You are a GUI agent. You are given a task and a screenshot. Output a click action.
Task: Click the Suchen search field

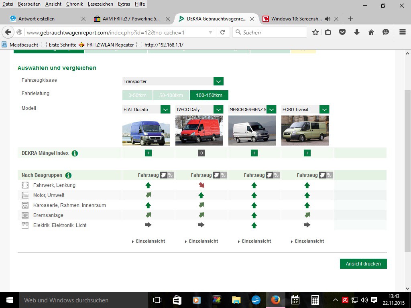[x=270, y=32]
